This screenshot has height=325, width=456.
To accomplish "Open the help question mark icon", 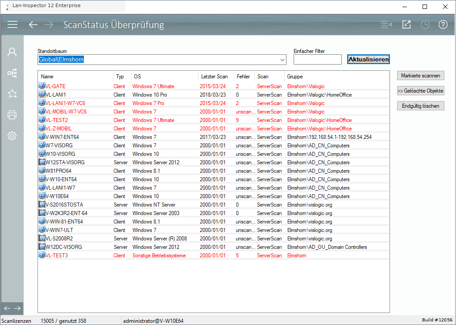I will pos(443,24).
